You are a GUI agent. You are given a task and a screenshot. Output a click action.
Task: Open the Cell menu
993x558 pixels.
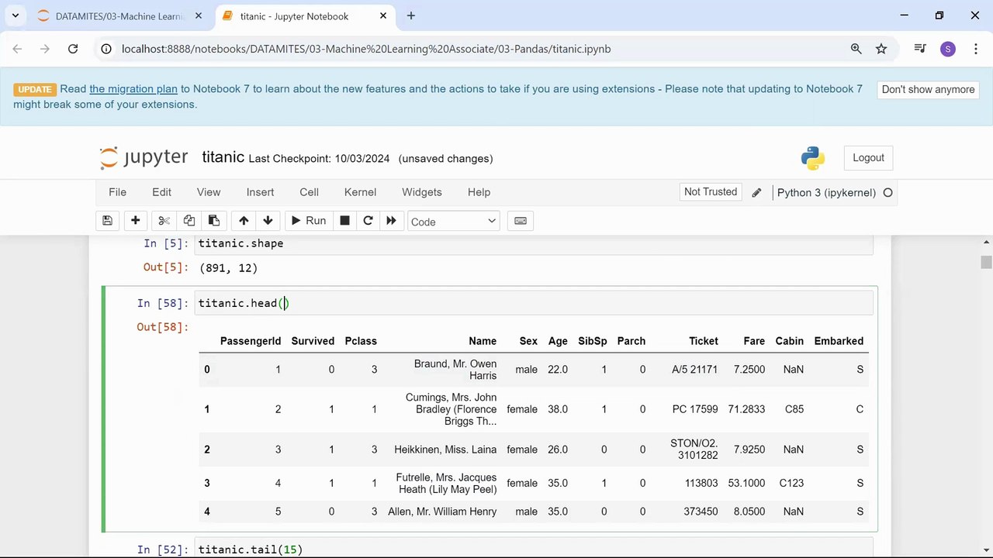309,192
